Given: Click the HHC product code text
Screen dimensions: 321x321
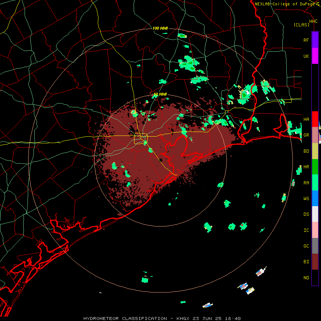Looking at the screenshot, I should pyautogui.click(x=313, y=21).
